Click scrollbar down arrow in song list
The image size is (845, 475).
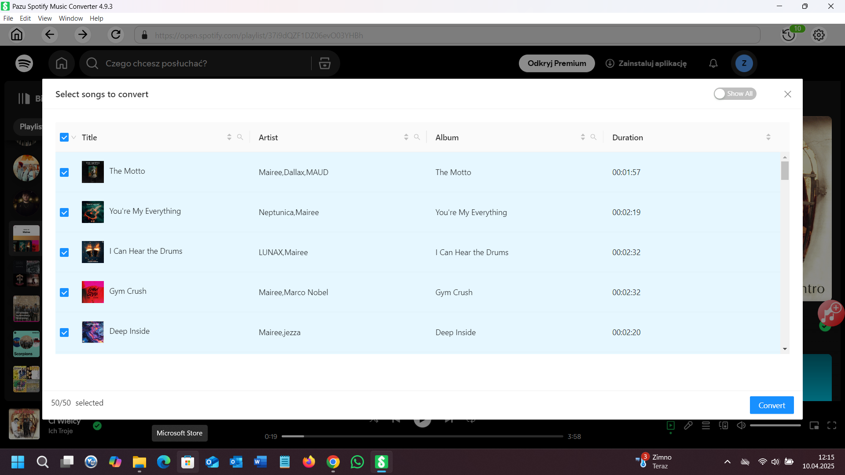pyautogui.click(x=785, y=349)
